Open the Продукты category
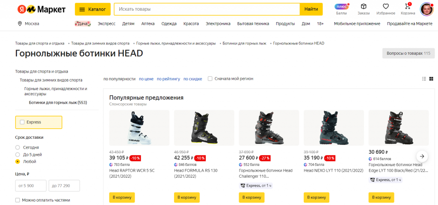Image resolution: width=438 pixels, height=205 pixels. tap(285, 24)
